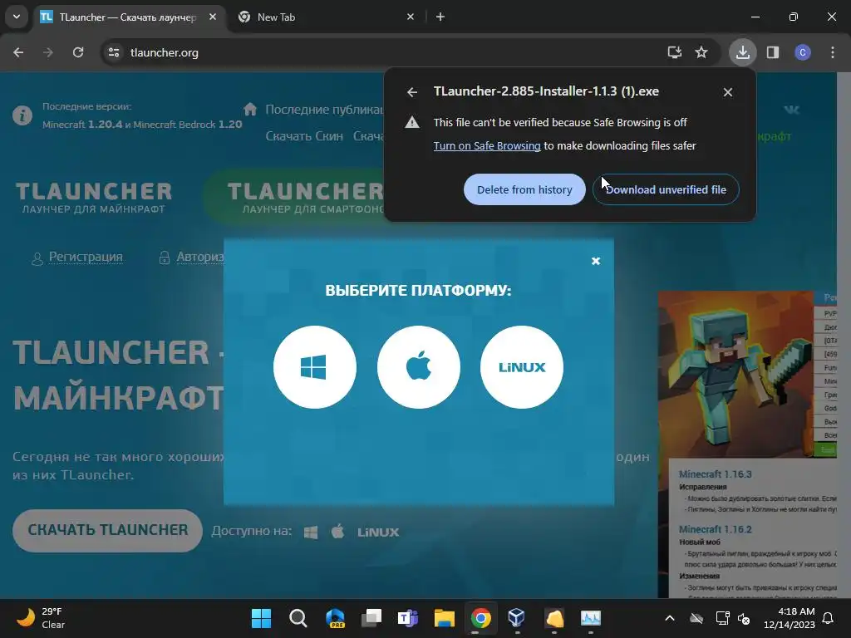Viewport: 851px width, 638px height.
Task: Open the Скачать Скин link
Action: 304,136
